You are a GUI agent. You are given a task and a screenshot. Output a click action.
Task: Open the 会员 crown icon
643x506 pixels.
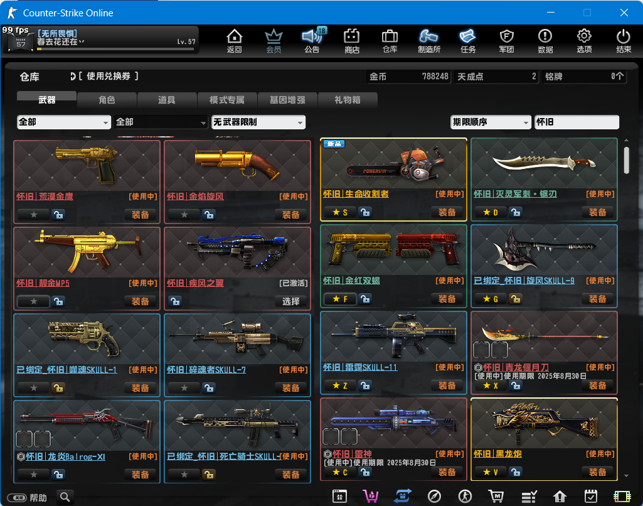coord(274,41)
